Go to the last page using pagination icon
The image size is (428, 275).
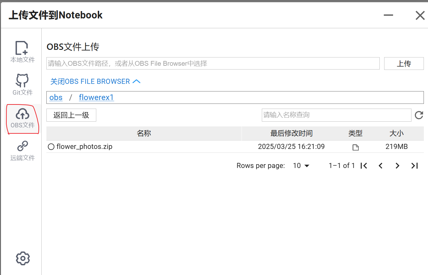[x=414, y=165]
